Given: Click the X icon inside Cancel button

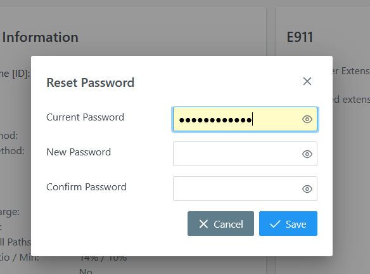Looking at the screenshot, I should coord(203,224).
